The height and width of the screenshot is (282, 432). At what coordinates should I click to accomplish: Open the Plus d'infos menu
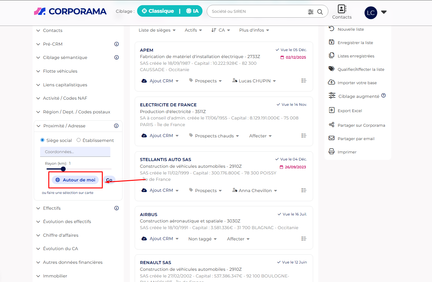point(254,30)
